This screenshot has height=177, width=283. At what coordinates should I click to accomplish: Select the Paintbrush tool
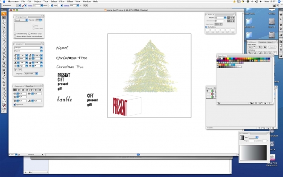pyautogui.click(x=4, y=43)
